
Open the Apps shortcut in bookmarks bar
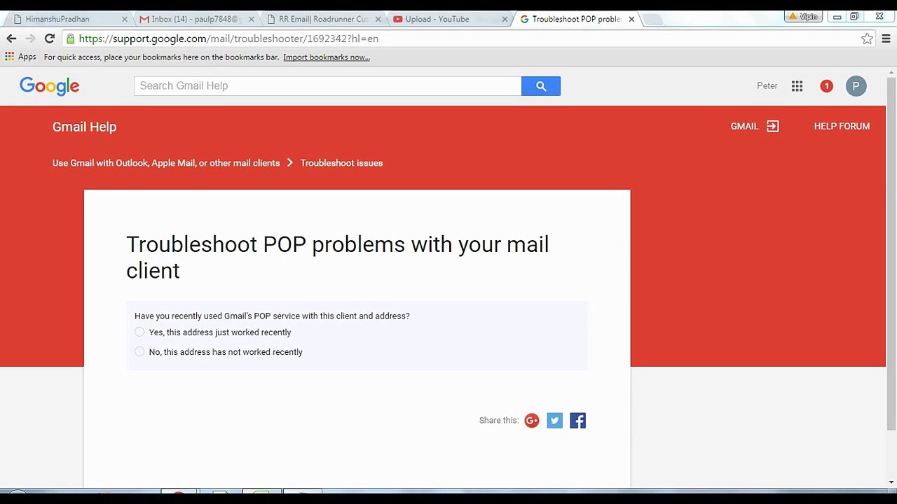[20, 57]
